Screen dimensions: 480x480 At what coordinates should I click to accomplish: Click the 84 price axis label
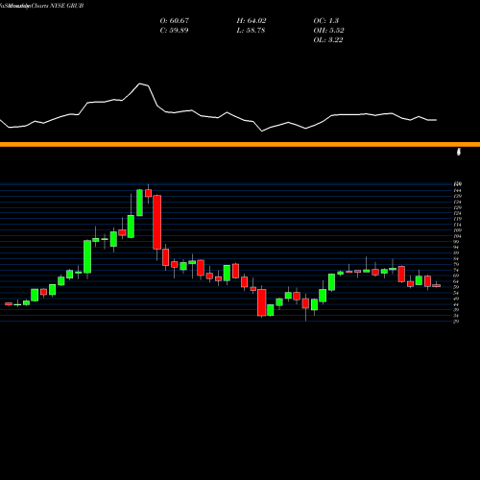click(456, 258)
